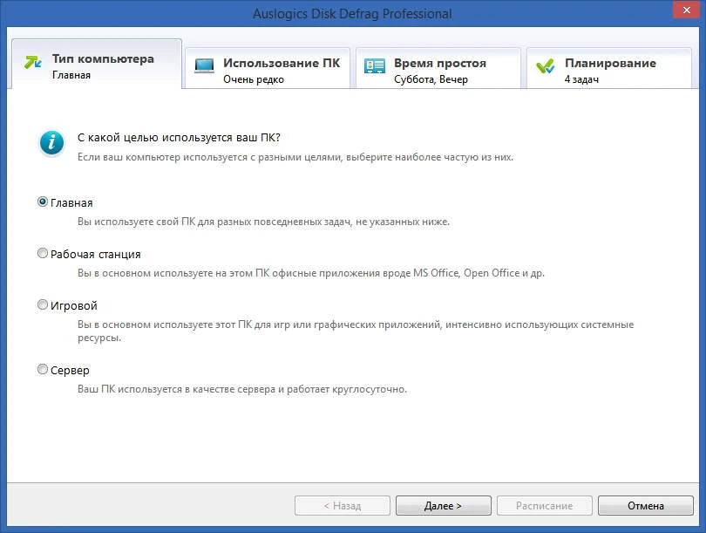This screenshot has width=706, height=533.
Task: Close the Disk Defrag wizard window
Action: pos(686,10)
